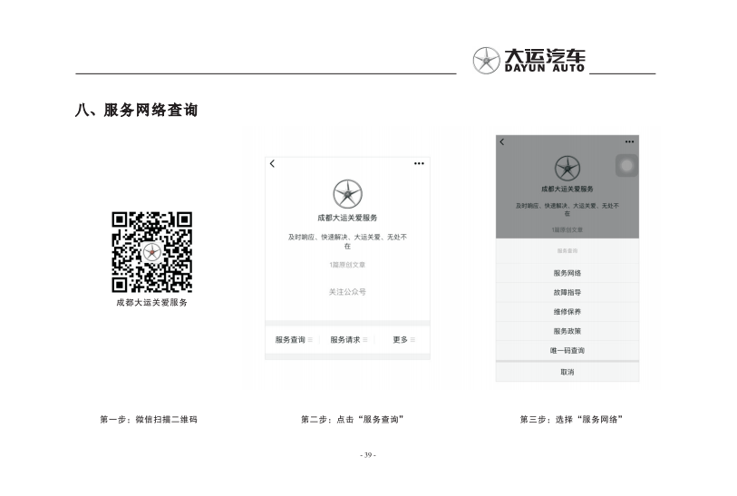Select 唯一码查询 from the action sheet

point(567,351)
